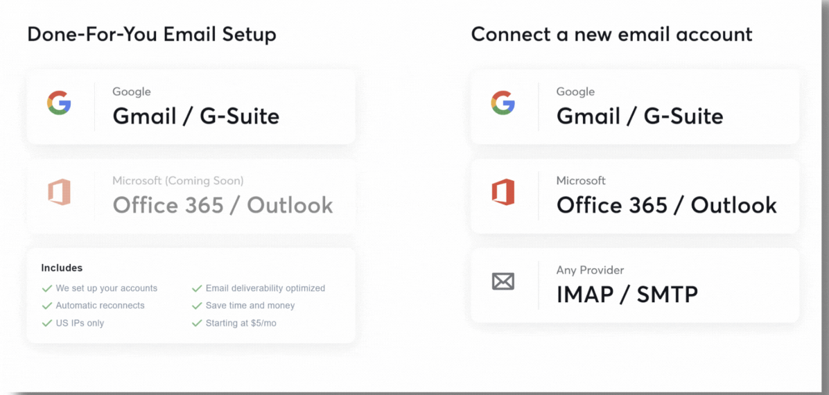Click faded Office icon in Coming Soon card
829x395 pixels.
59,192
